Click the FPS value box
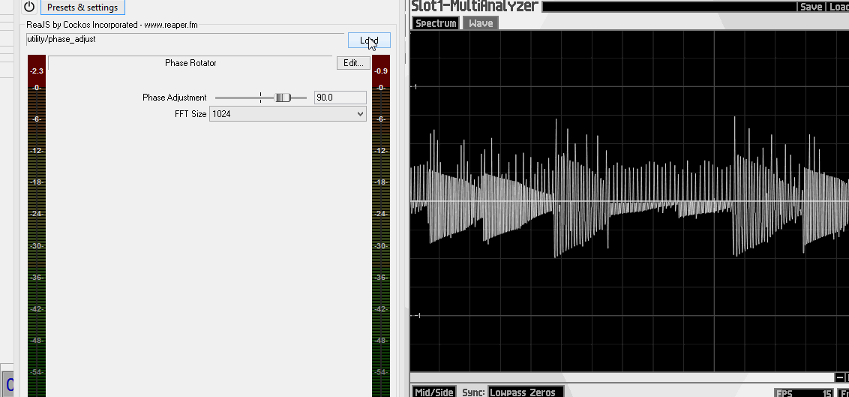Image resolution: width=849 pixels, height=397 pixels. click(x=804, y=392)
